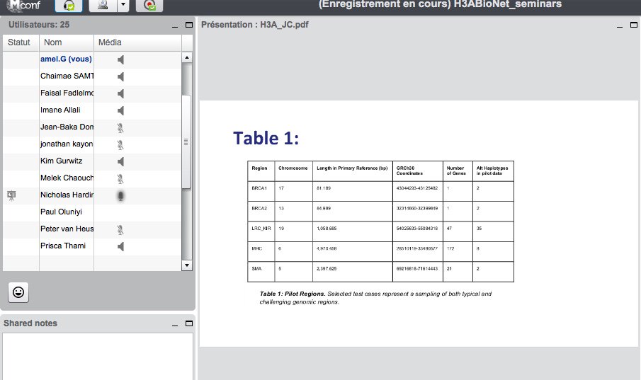Minimize the Présentation panel

620,25
